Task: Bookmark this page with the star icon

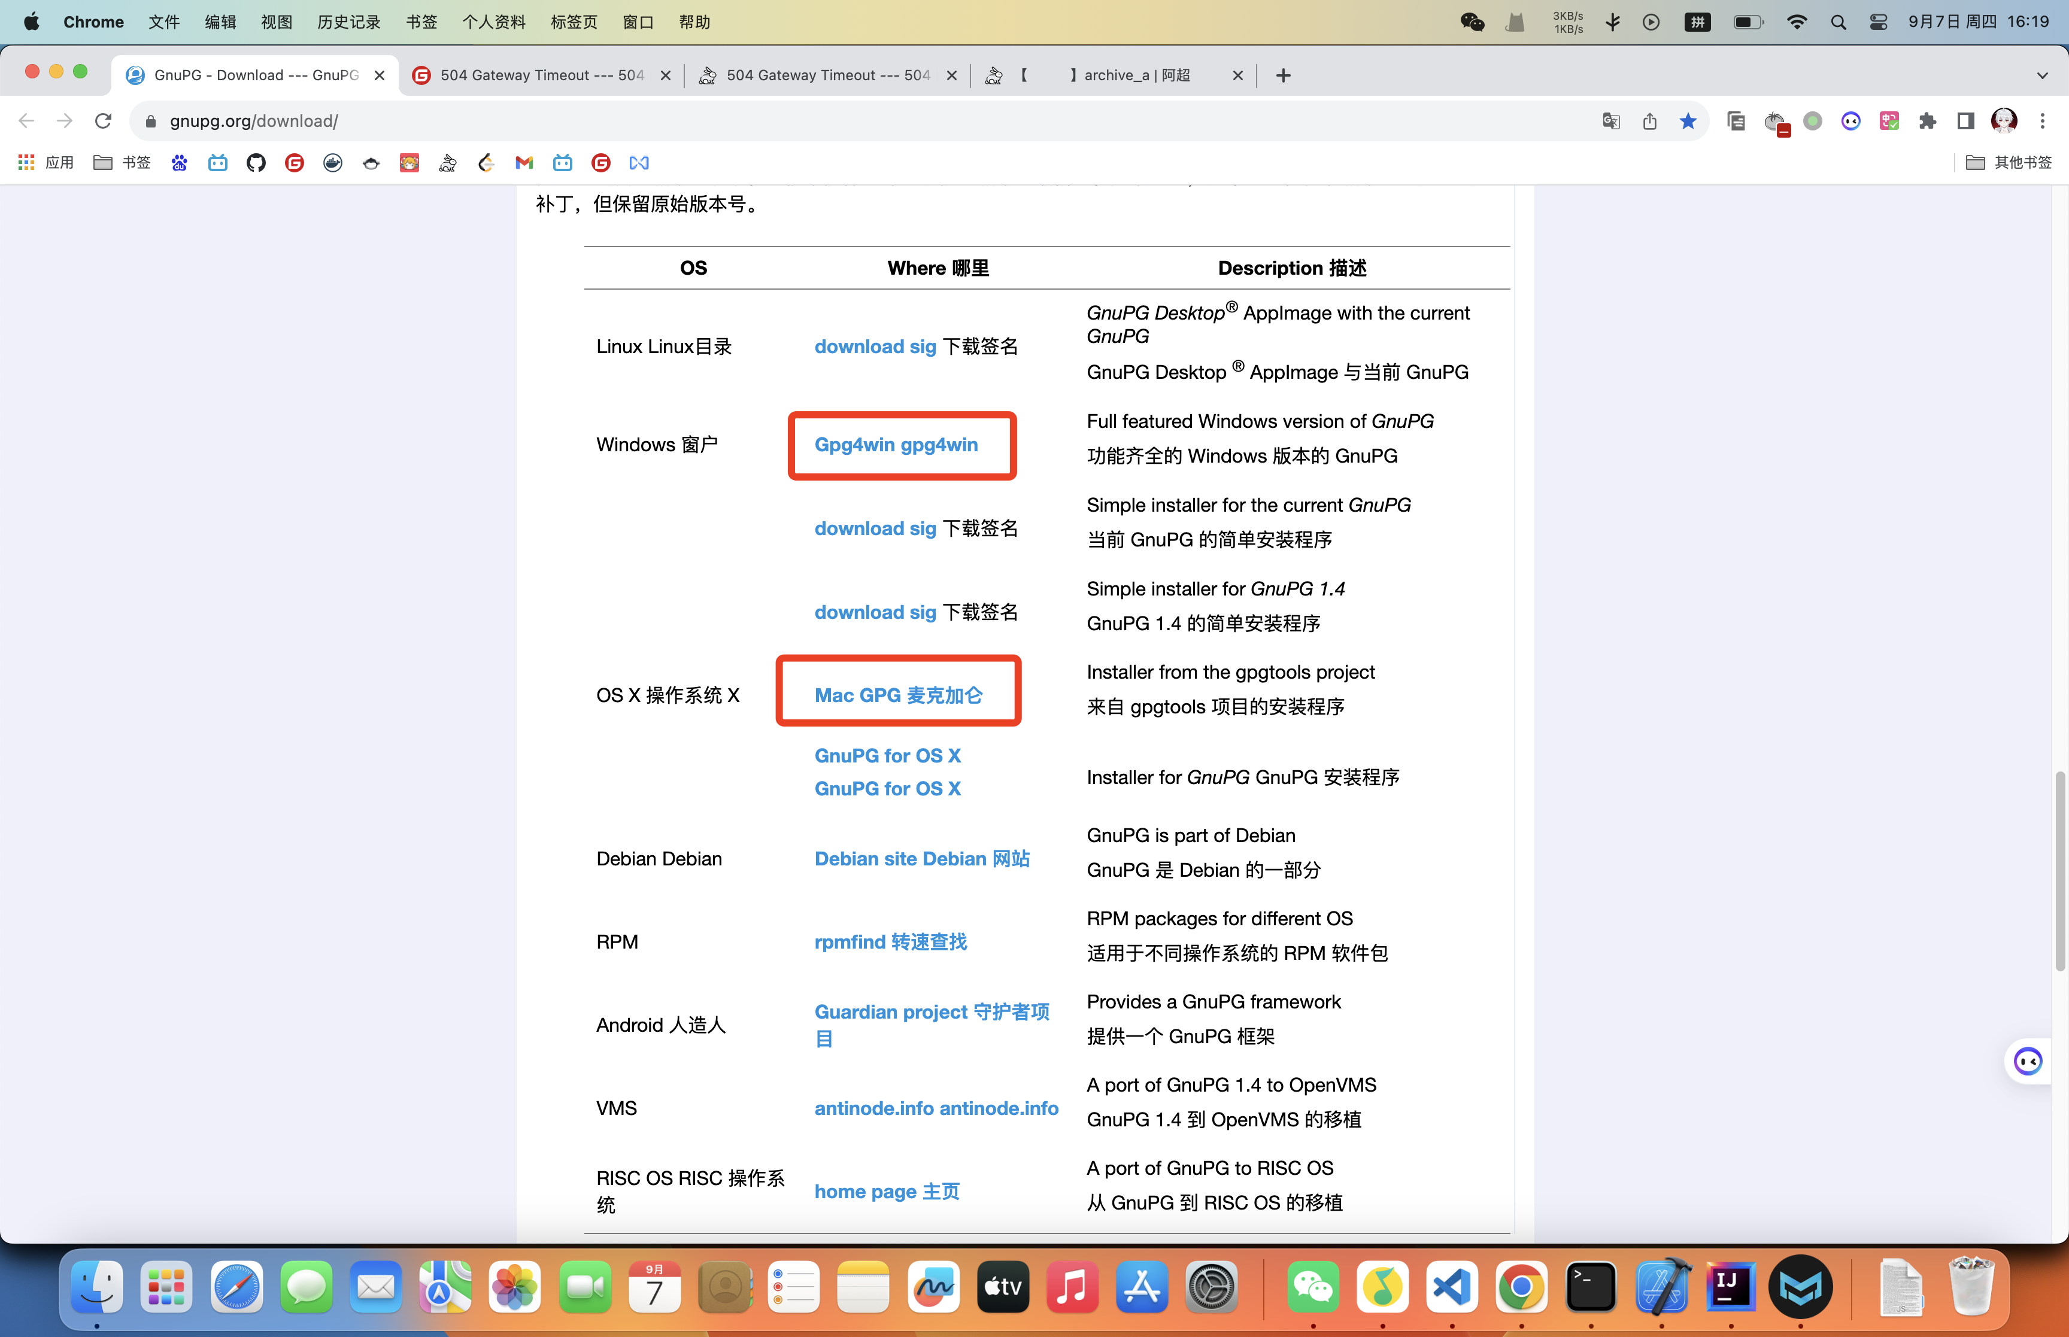Action: tap(1687, 121)
